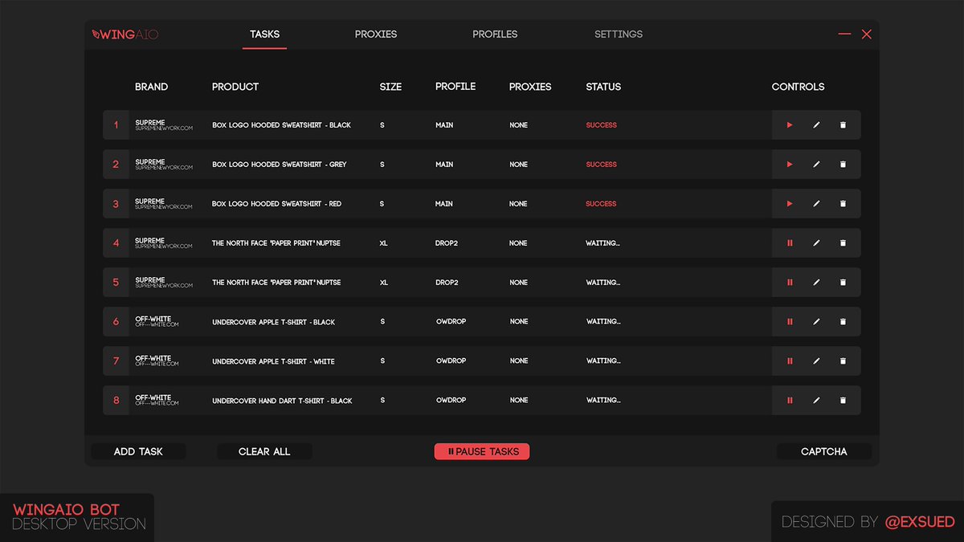Screen dimensions: 964x542
Task: Click the Proxies column header
Action: [530, 87]
